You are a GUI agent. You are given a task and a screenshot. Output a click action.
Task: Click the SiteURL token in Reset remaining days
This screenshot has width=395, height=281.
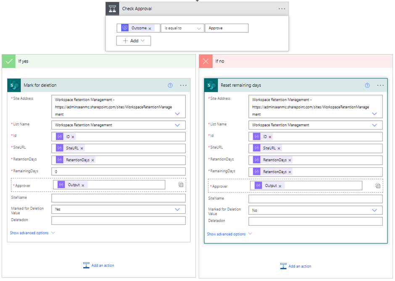coord(267,148)
